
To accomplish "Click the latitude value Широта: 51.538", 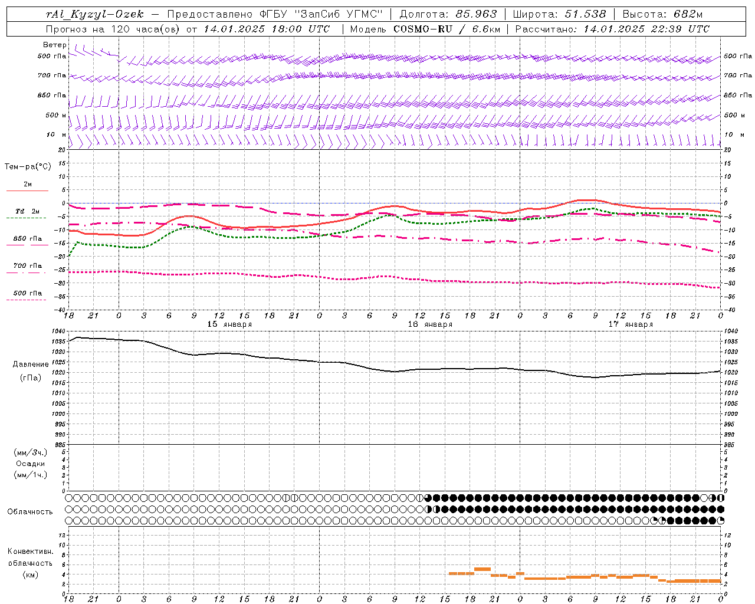I will point(559,14).
